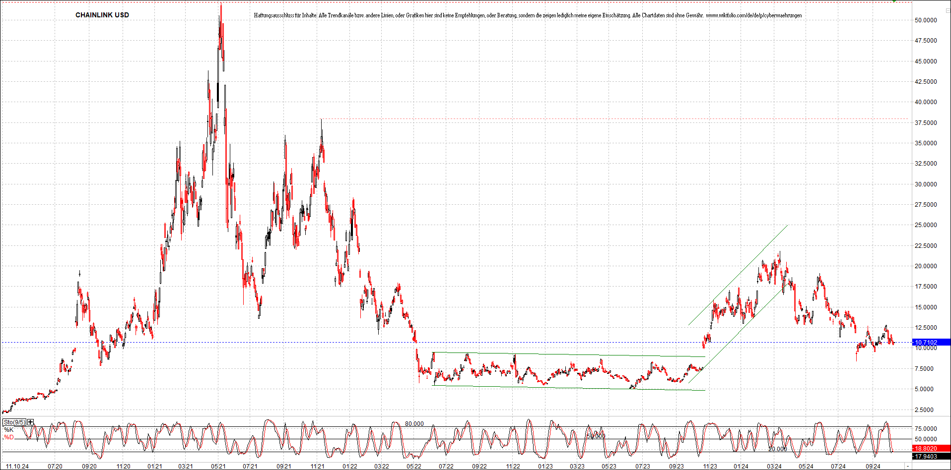Click the 37.5000 price axis label

pos(926,123)
